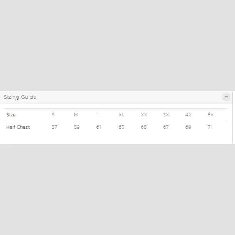The height and width of the screenshot is (235, 235).
Task: Click the Sizing Guide header title
Action: tap(20, 97)
